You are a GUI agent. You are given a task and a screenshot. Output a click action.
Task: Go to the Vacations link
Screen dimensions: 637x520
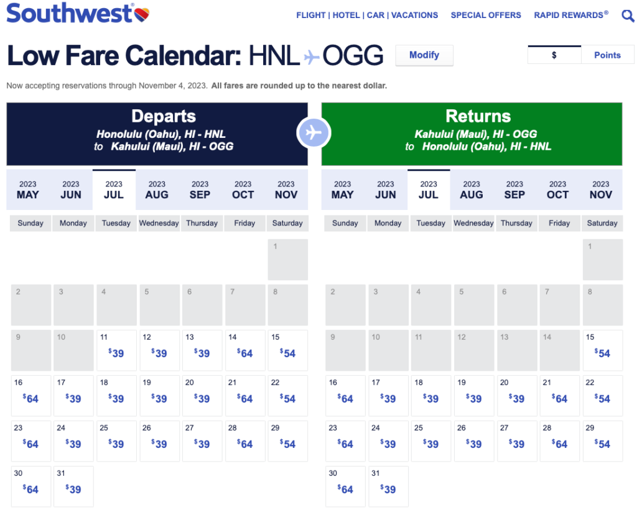(414, 15)
